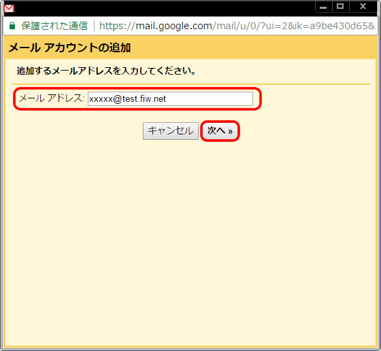Click the メール アドレス: field label

[52, 98]
